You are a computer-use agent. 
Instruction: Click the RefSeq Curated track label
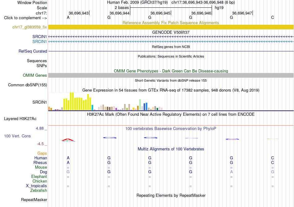(32, 51)
